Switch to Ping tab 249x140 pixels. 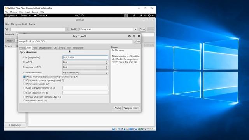(x=35, y=47)
